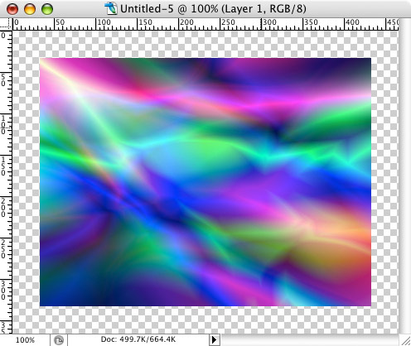Close the Untitled-5 window with red button
Viewport: 411px width, 346px height.
click(x=12, y=9)
